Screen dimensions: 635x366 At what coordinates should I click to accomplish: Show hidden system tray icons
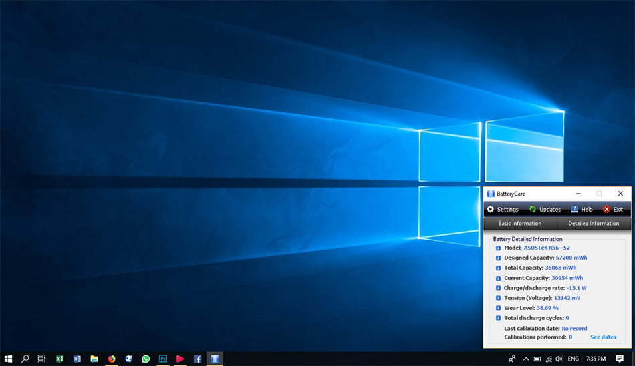(525, 359)
